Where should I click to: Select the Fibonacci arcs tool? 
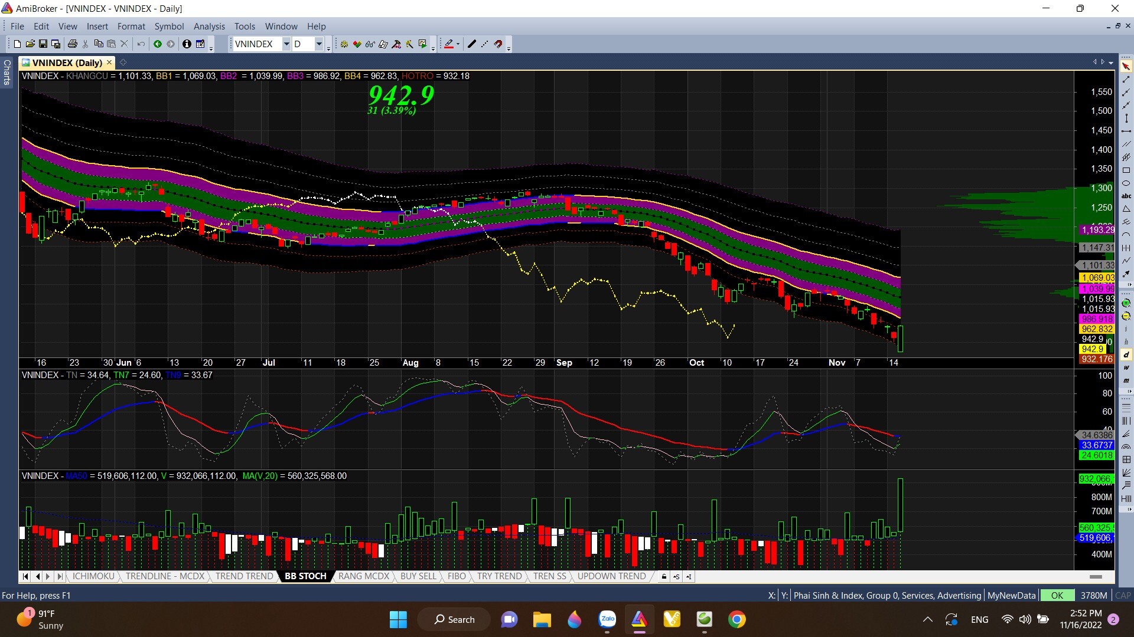pyautogui.click(x=1126, y=446)
